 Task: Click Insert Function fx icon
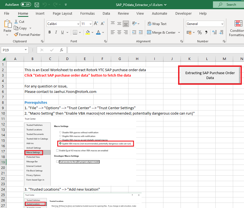click(x=62, y=50)
